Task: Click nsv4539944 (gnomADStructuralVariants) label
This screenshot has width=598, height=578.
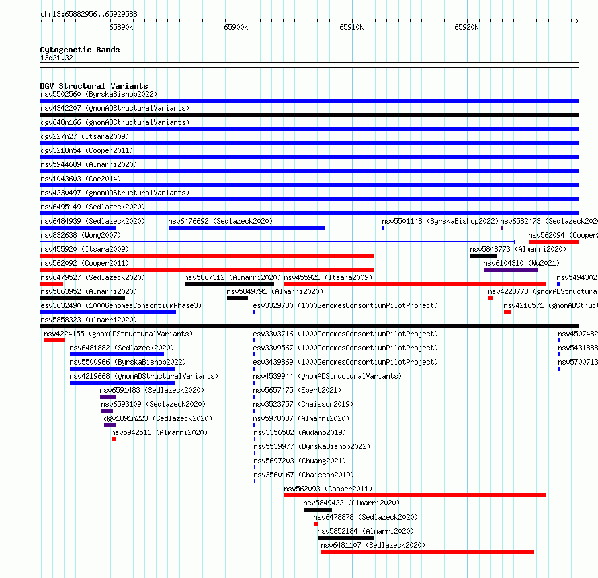Action: click(x=327, y=376)
